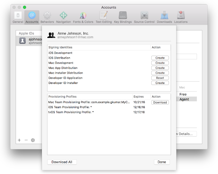Click Done to close the sheet
Image resolution: width=218 pixels, height=174 pixels.
pyautogui.click(x=162, y=162)
